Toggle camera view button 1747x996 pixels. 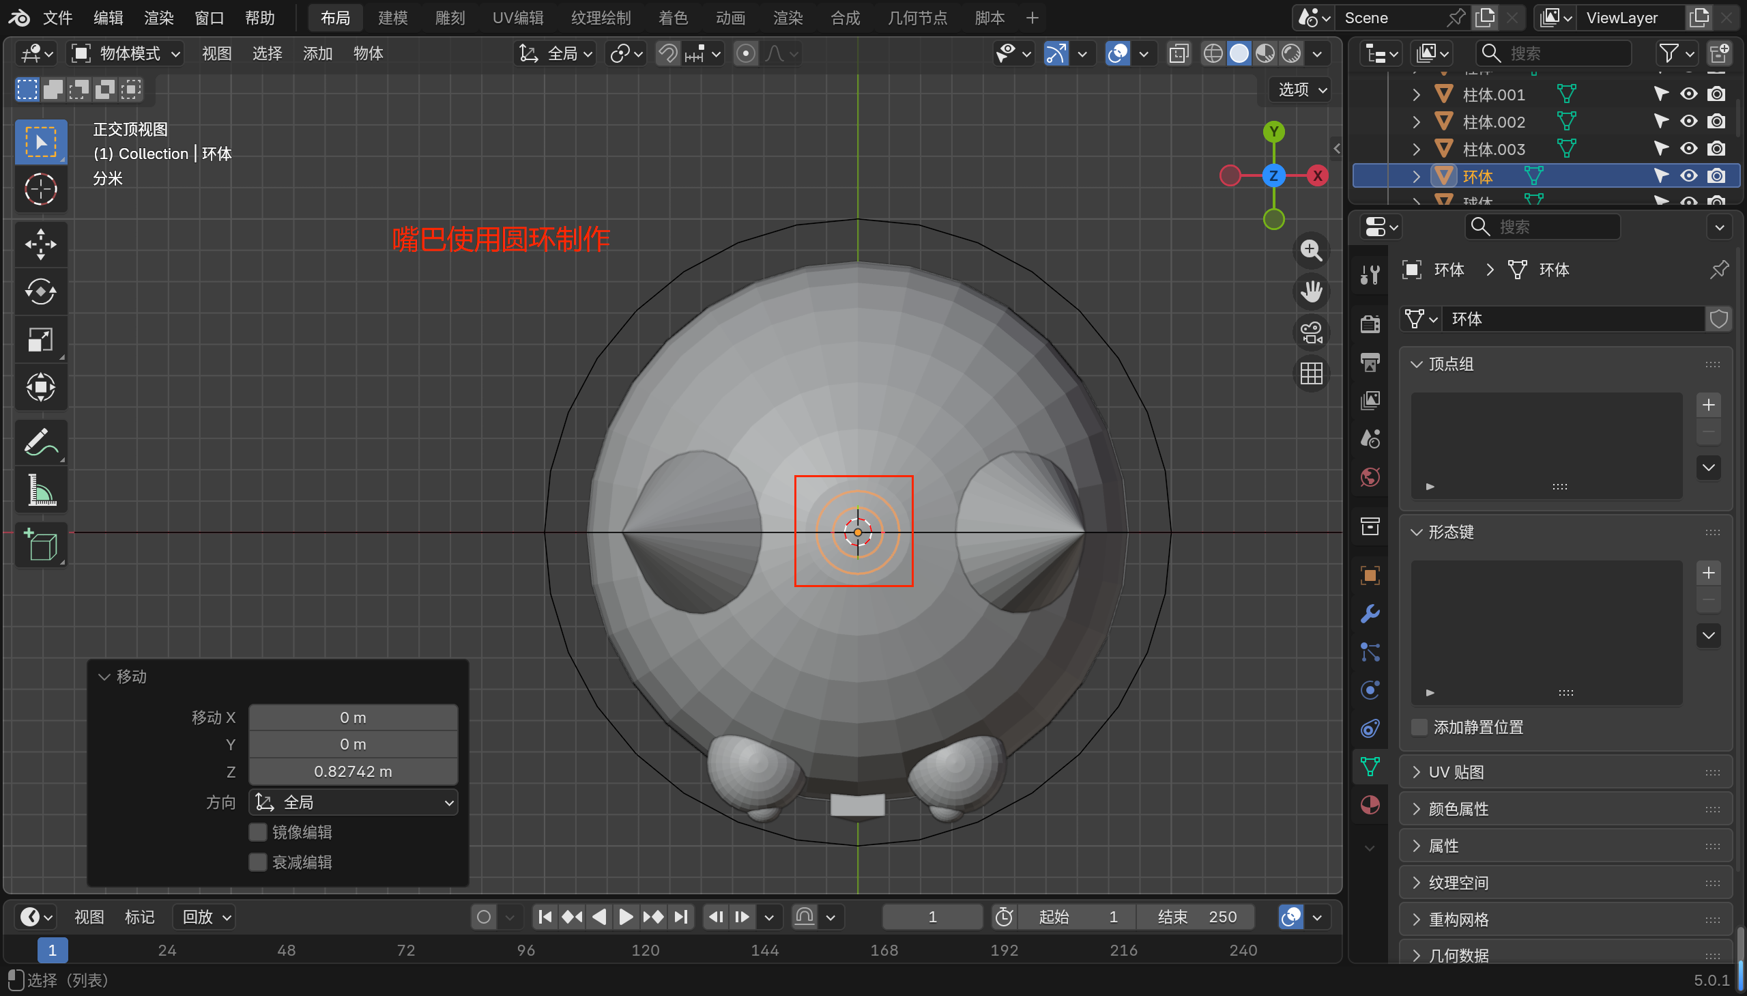tap(1311, 332)
